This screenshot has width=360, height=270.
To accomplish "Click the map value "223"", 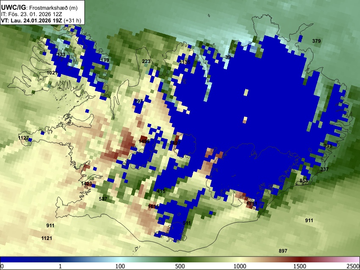I will tap(146, 61).
